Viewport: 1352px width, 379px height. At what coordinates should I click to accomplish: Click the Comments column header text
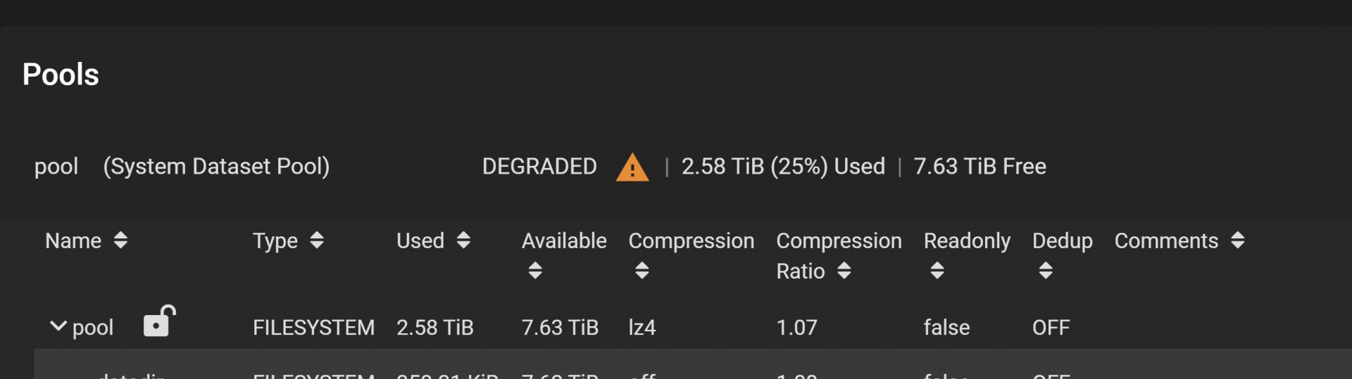point(1166,241)
